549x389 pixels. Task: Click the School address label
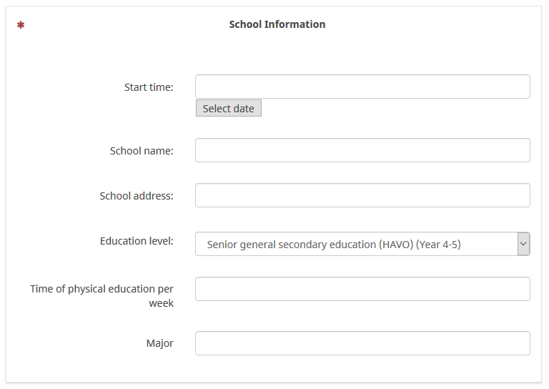click(137, 196)
